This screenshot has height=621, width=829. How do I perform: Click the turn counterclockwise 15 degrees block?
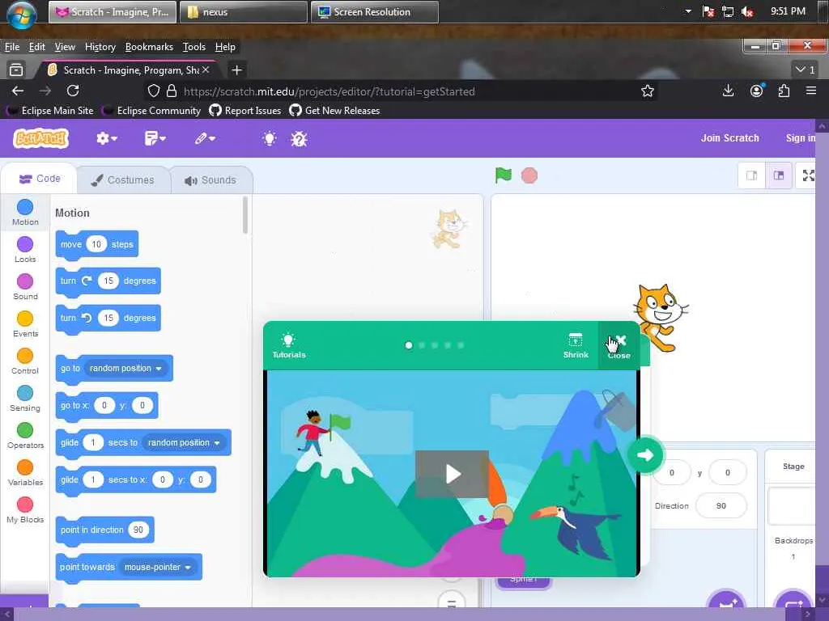click(x=108, y=318)
